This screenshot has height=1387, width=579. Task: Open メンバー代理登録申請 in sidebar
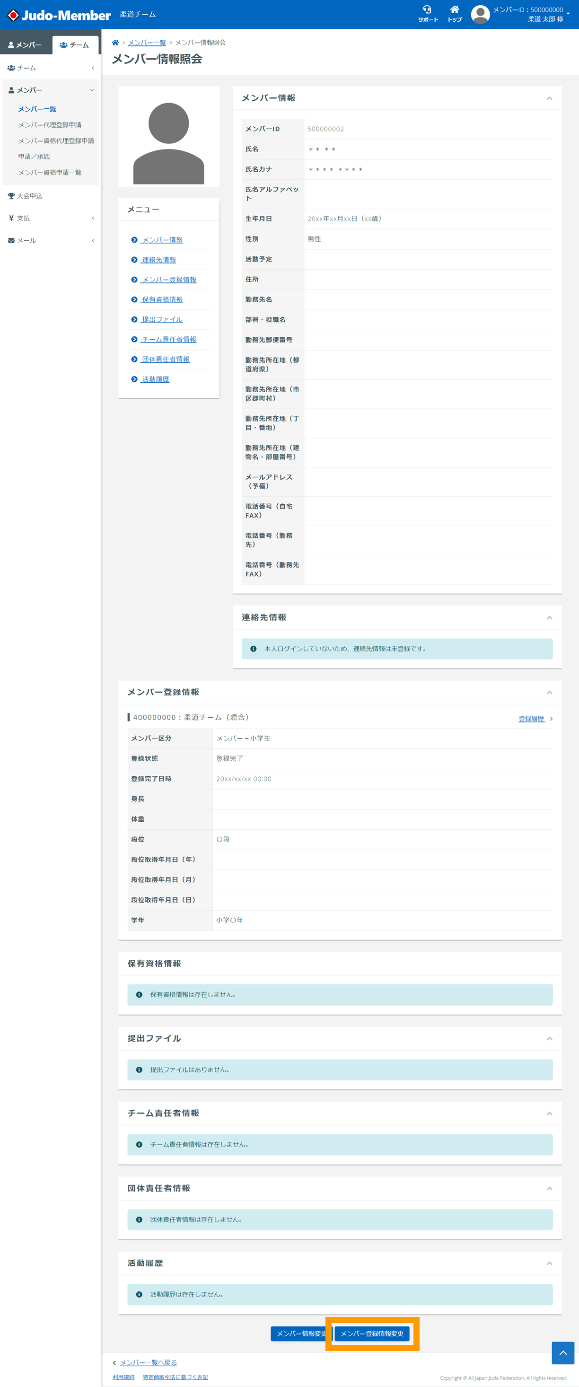[50, 125]
